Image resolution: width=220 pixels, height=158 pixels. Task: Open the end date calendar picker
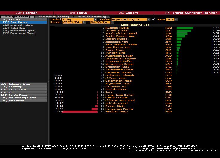pos(112,22)
